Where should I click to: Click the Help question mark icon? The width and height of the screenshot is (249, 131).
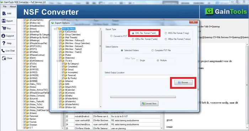4,43
